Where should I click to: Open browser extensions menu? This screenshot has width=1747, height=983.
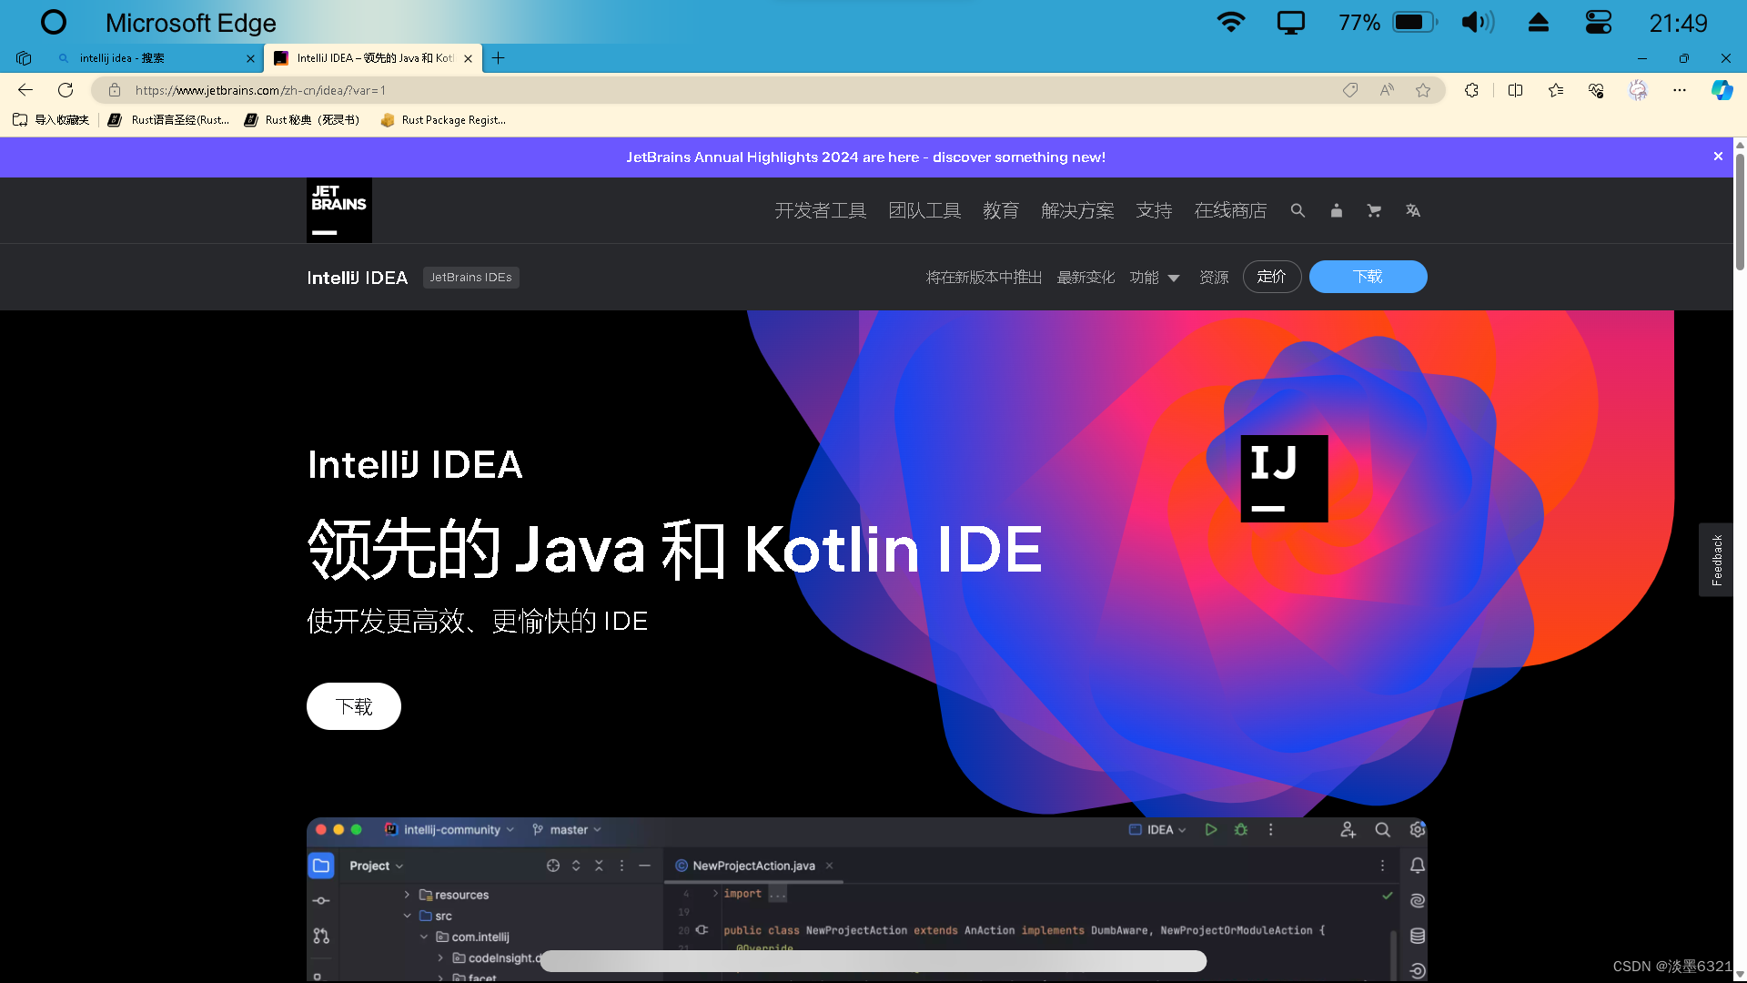[x=1471, y=90]
